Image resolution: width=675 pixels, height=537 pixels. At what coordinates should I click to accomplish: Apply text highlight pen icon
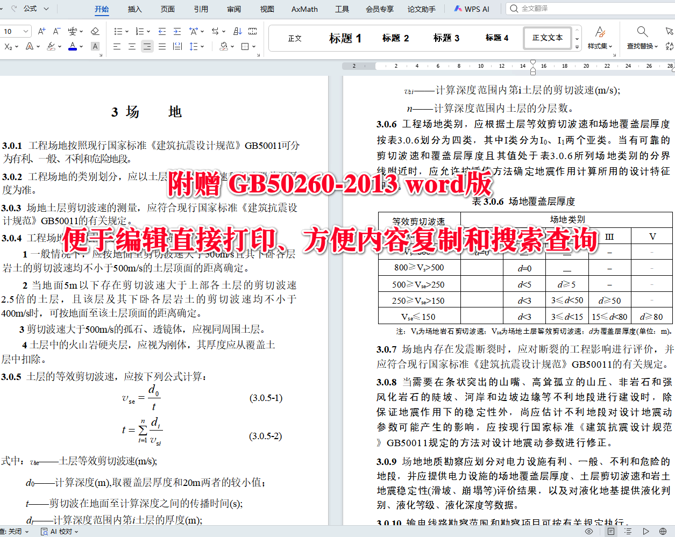coord(51,47)
